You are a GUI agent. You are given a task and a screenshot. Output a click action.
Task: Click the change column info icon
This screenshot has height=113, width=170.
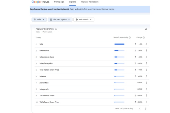[x=144, y=38]
